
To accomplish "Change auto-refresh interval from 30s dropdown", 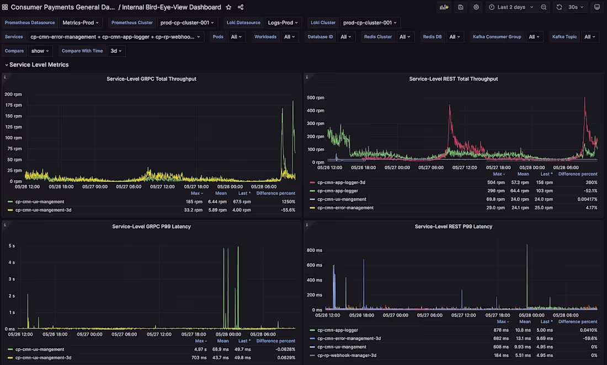I will pos(575,7).
